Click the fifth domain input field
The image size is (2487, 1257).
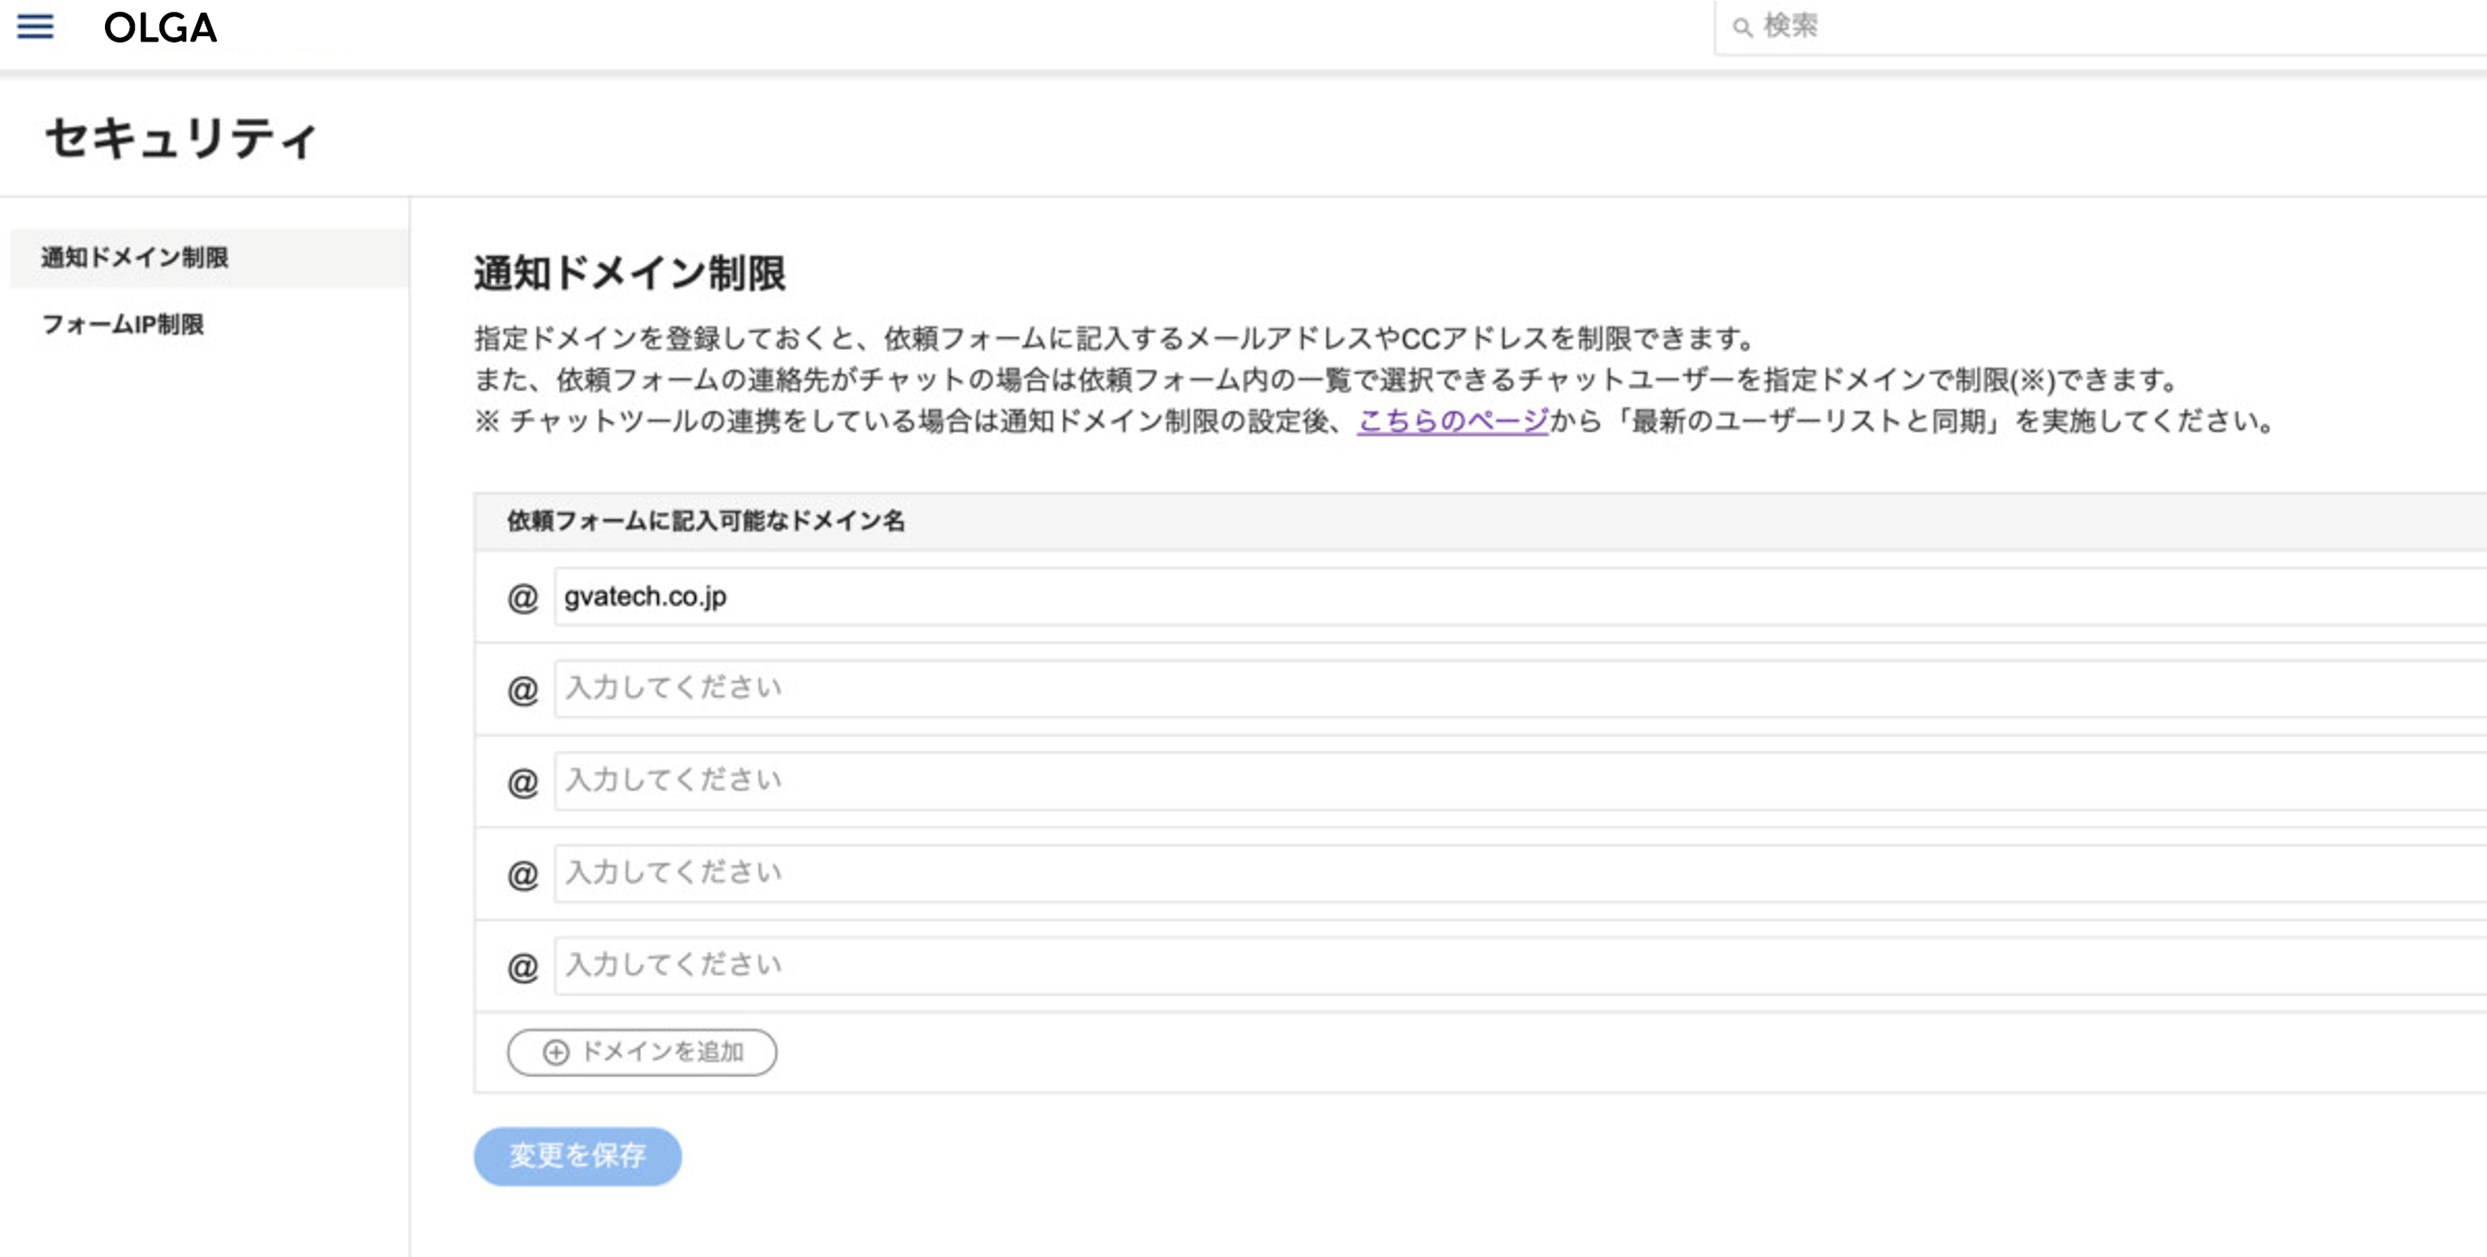pos(1519,965)
